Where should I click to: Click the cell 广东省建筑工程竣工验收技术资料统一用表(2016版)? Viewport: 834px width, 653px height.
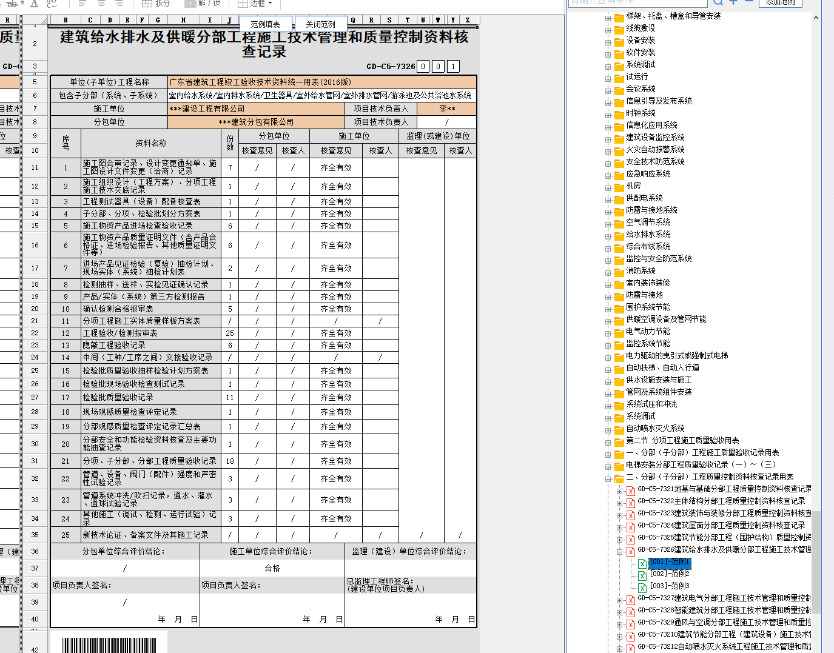(x=322, y=82)
